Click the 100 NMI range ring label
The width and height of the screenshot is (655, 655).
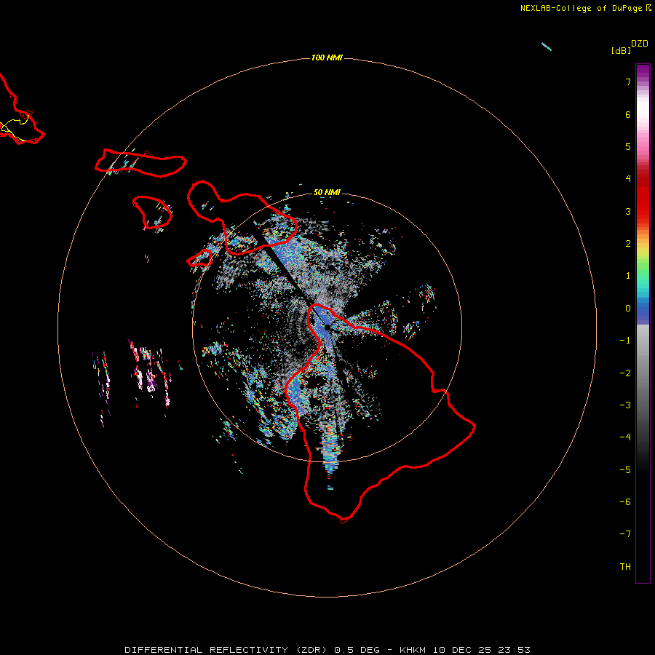(x=327, y=57)
